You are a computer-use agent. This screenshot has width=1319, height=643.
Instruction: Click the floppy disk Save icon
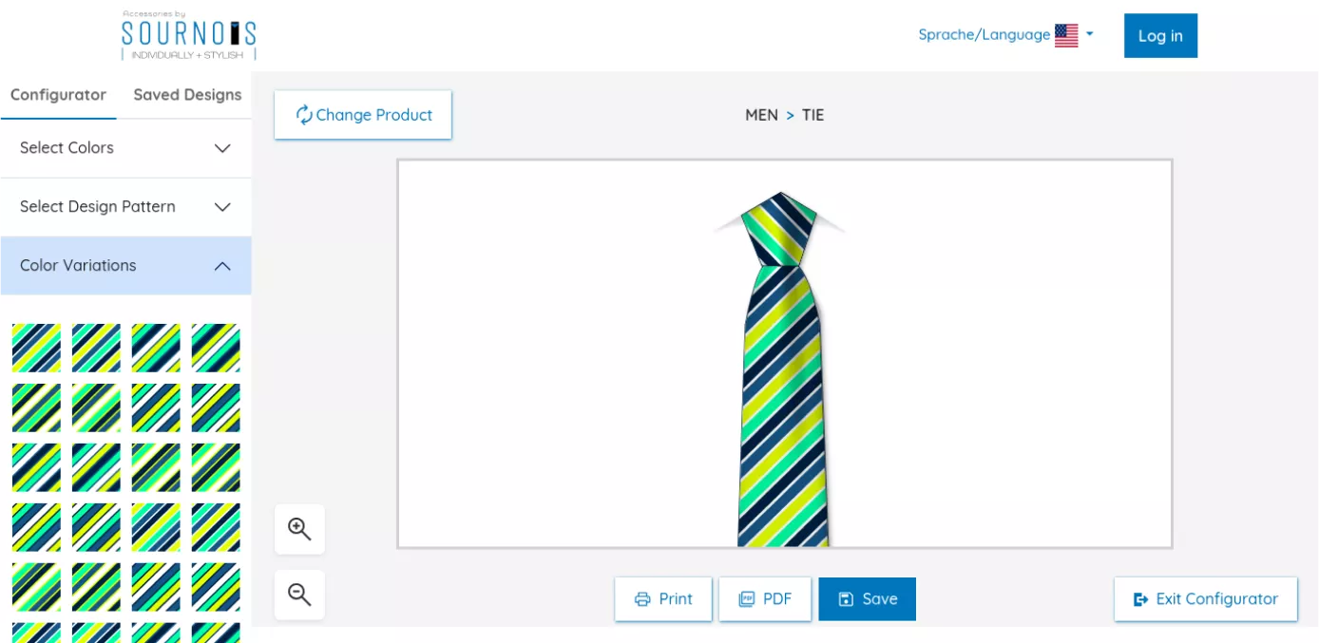point(846,599)
